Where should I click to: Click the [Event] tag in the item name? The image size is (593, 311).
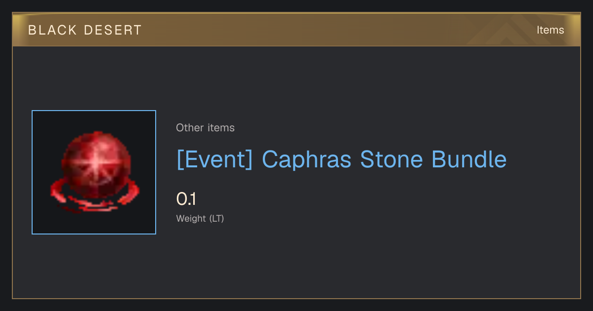coord(215,160)
